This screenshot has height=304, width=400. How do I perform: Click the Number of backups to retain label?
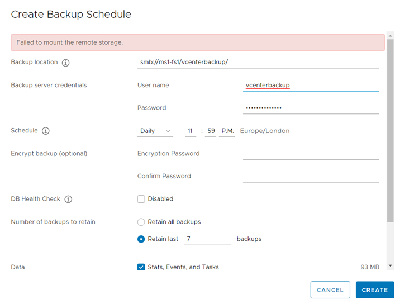tap(53, 222)
